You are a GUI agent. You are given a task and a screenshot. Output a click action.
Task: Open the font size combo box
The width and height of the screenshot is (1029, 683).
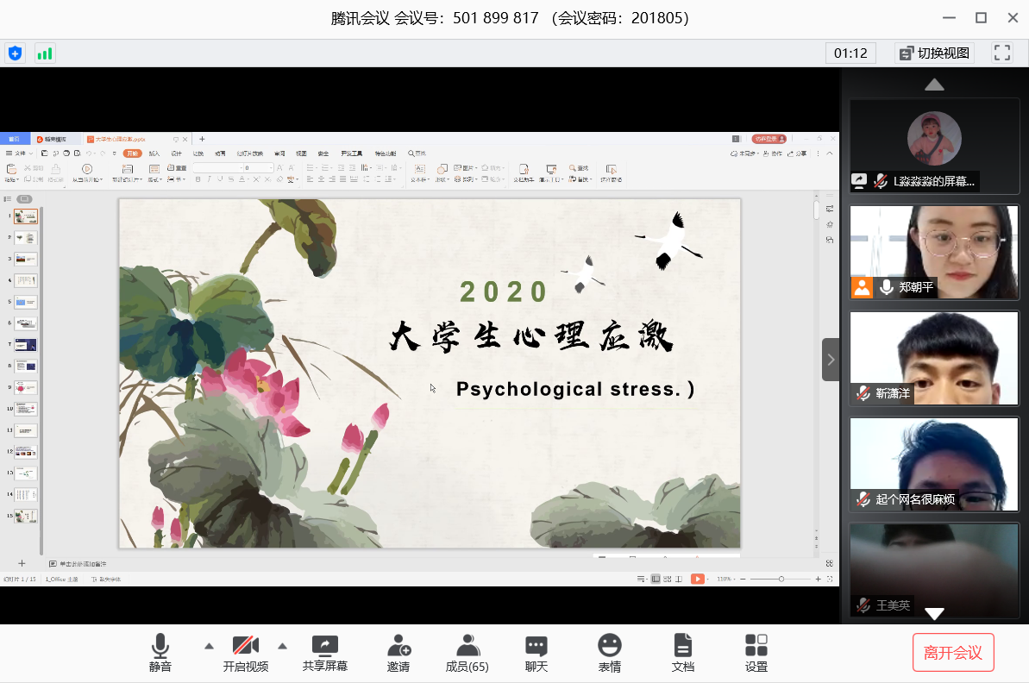coord(259,168)
